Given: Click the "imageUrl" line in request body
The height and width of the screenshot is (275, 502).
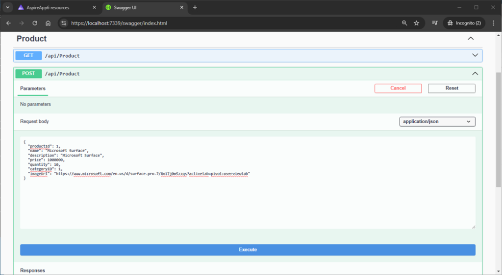Looking at the screenshot, I should 139,174.
